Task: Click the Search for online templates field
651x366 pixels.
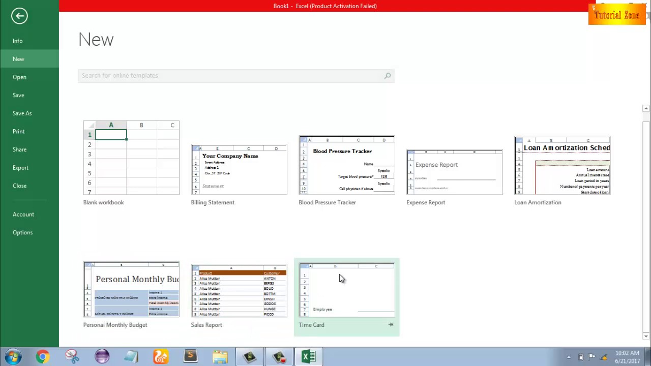Action: [x=236, y=76]
